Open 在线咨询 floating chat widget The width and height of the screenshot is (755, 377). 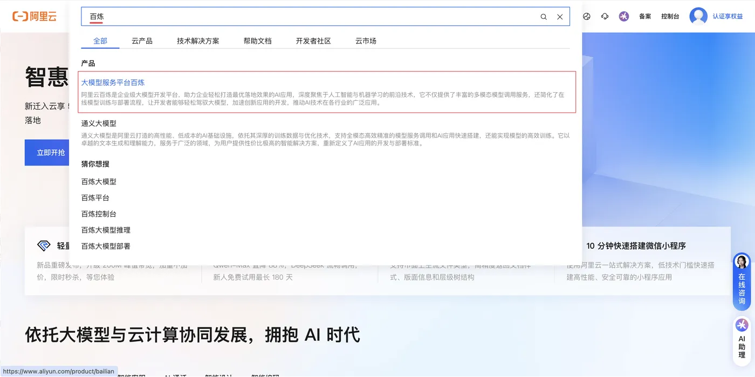pos(742,282)
